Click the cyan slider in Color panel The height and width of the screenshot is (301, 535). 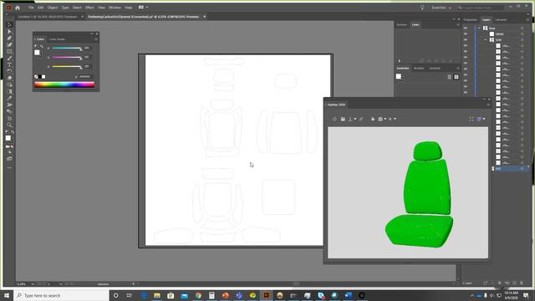pos(67,48)
